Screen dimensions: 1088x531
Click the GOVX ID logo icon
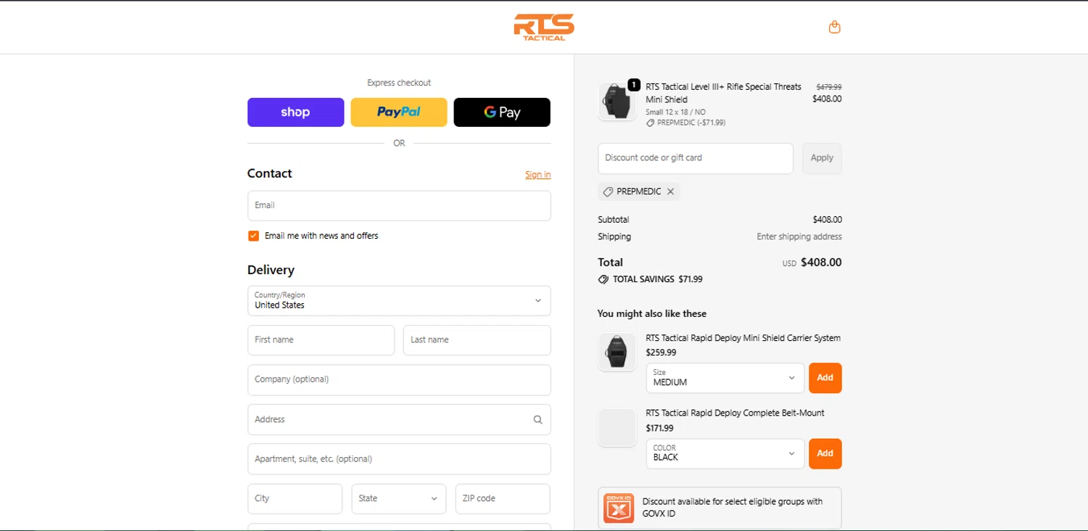pos(619,508)
